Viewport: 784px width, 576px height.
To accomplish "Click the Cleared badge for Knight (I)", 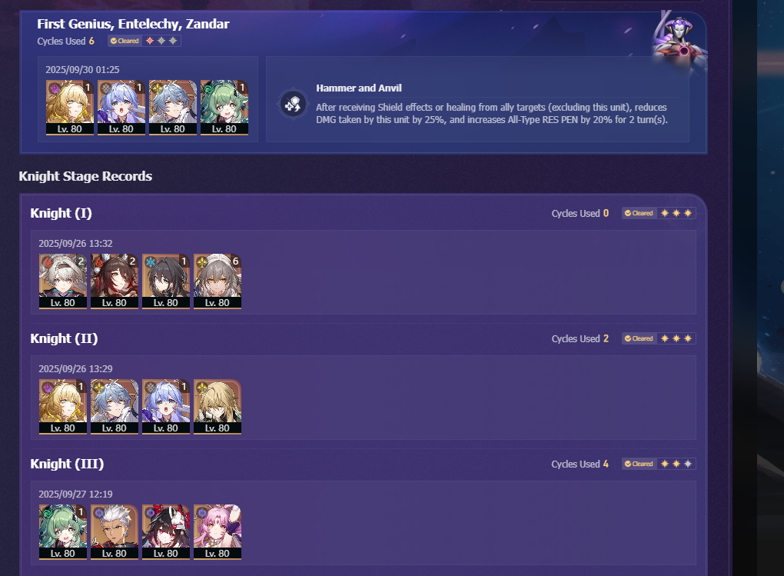I will 639,213.
